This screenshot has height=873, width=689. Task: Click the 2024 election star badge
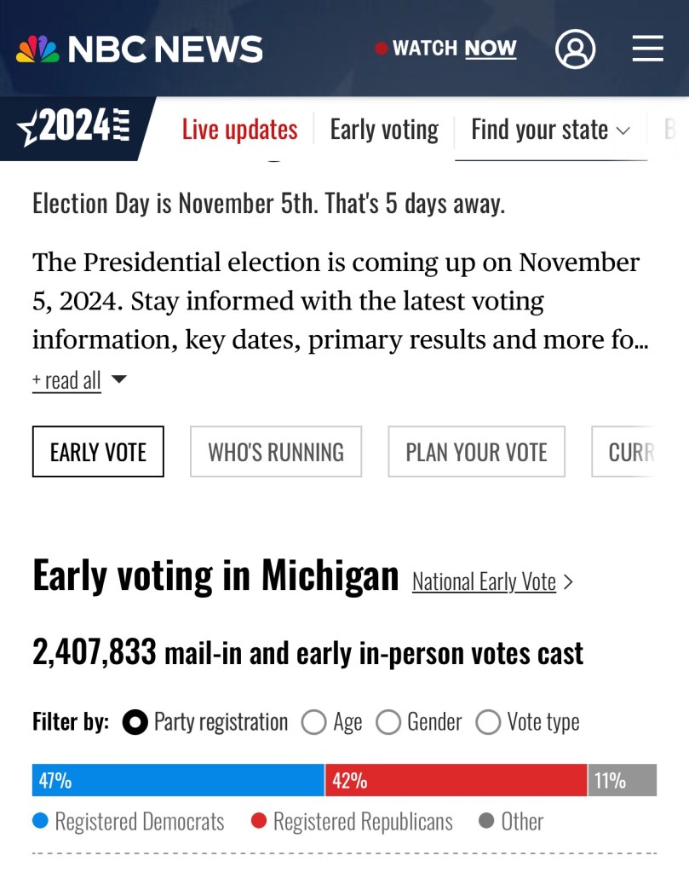74,129
